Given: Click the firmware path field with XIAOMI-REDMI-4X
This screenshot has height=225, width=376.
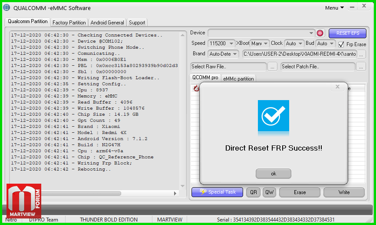Looking at the screenshot, I should click(300, 54).
